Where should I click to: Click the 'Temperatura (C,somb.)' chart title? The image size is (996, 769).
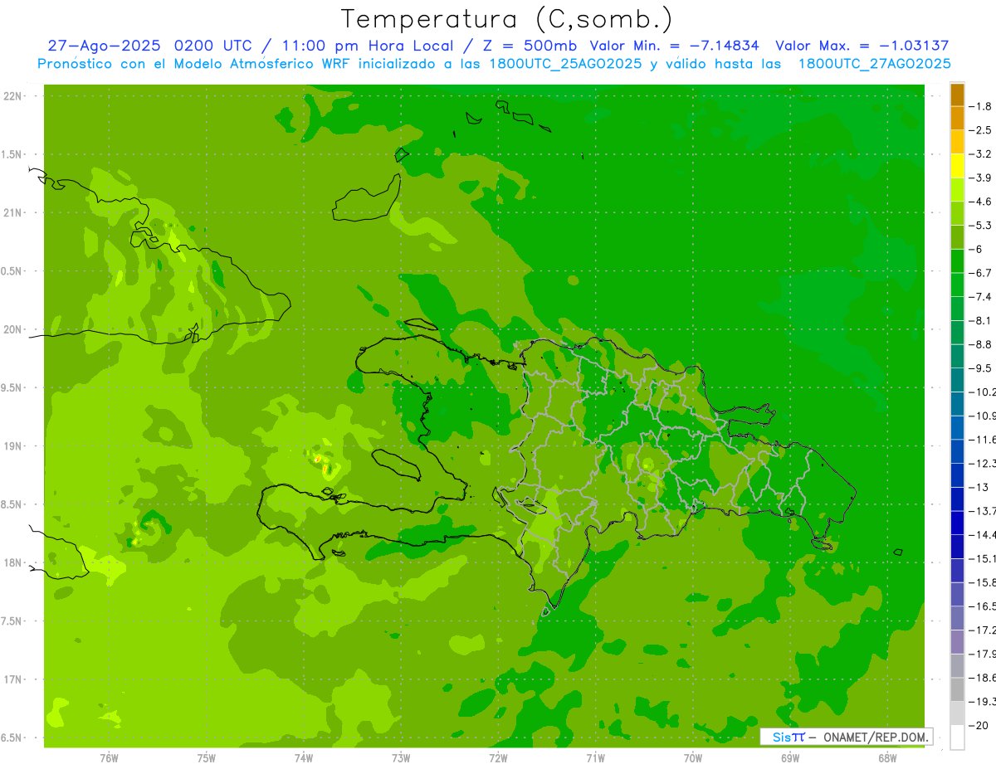(507, 19)
